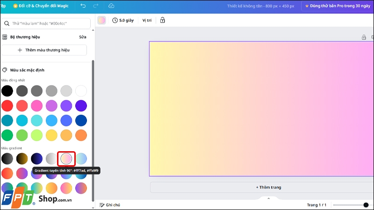Select the red solid color swatch

point(7,106)
